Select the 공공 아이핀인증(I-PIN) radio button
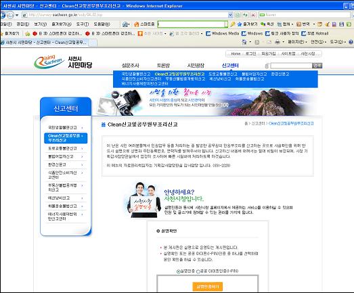The width and height of the screenshot is (354, 293). click(x=198, y=271)
